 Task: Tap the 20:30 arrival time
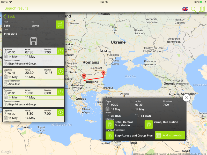point(29,73)
